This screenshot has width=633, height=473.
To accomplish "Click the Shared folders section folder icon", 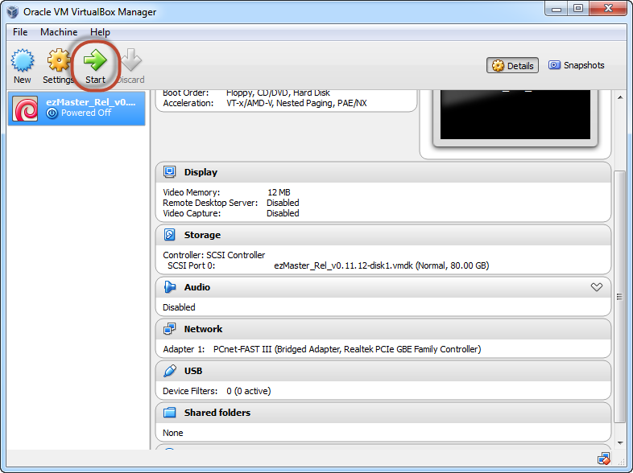I will click(x=170, y=413).
